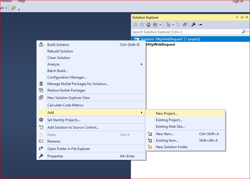The width and height of the screenshot is (250, 179).
Task: Click the Search Solution Explorer input field
Action: [x=187, y=32]
